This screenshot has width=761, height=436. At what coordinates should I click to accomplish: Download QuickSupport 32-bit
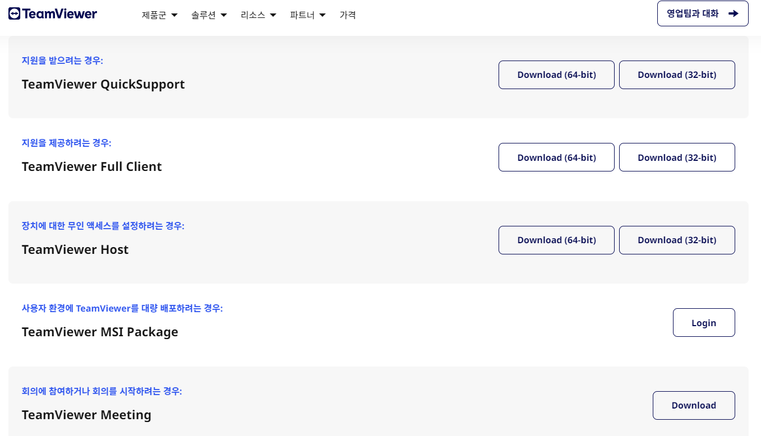pyautogui.click(x=677, y=75)
